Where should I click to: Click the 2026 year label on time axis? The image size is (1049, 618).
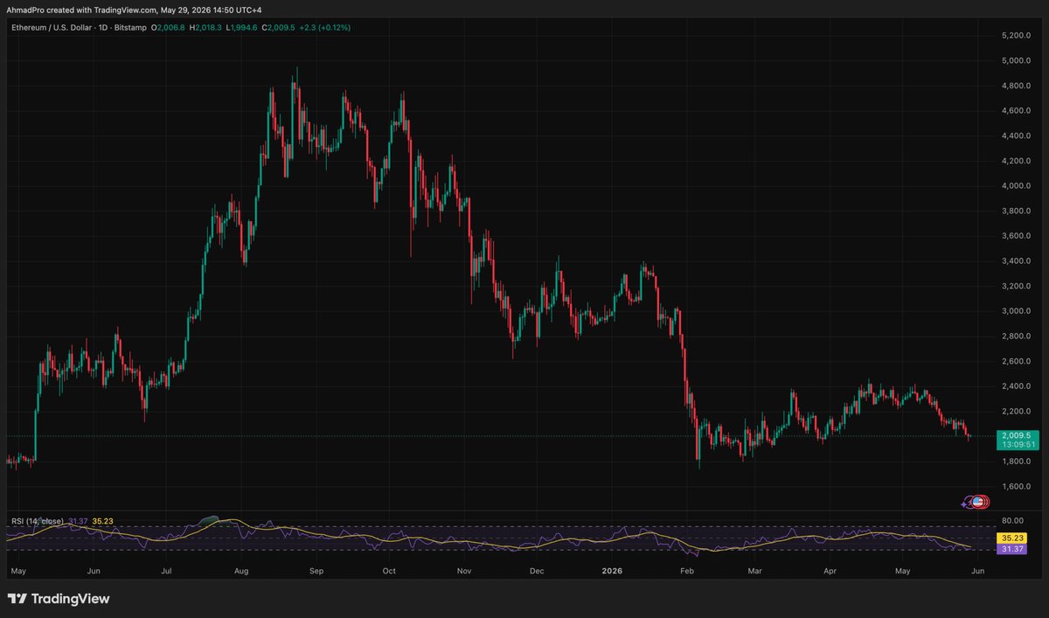[612, 571]
